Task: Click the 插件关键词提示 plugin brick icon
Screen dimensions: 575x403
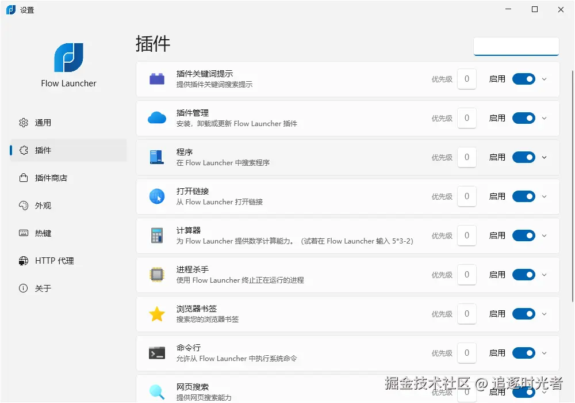Action: click(157, 79)
